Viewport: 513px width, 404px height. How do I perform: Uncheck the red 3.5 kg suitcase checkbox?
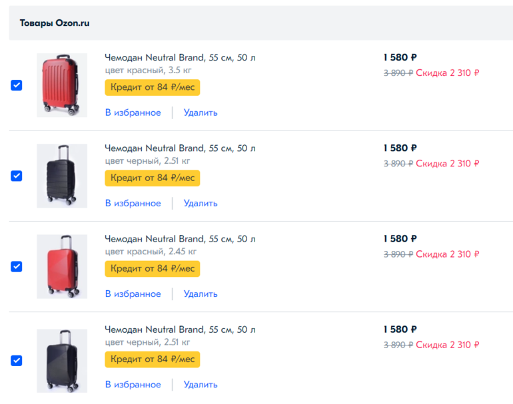[17, 85]
